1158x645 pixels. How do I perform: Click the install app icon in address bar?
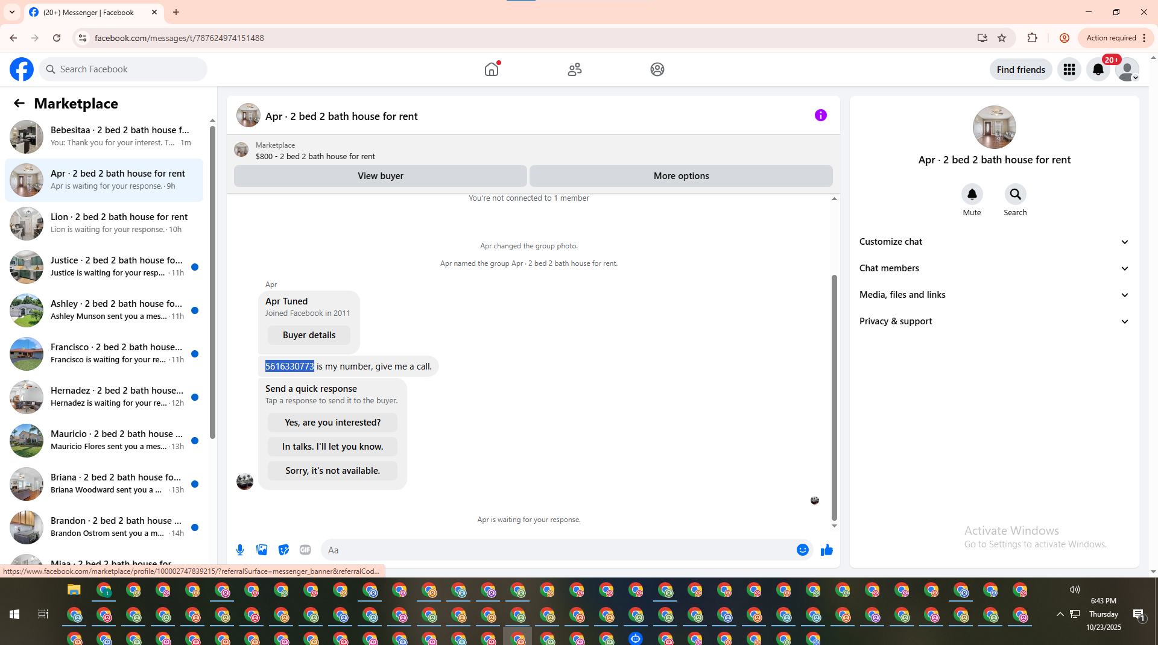(x=982, y=38)
